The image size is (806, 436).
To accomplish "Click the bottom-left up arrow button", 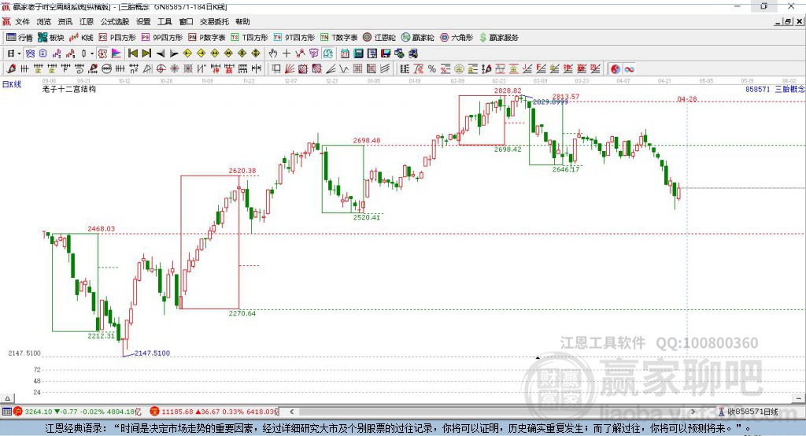I will click(x=7, y=398).
